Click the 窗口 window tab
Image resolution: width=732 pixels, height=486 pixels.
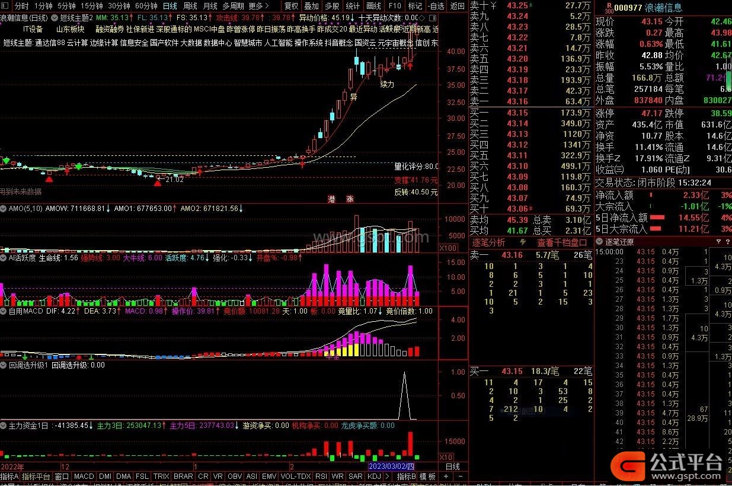tap(62, 477)
